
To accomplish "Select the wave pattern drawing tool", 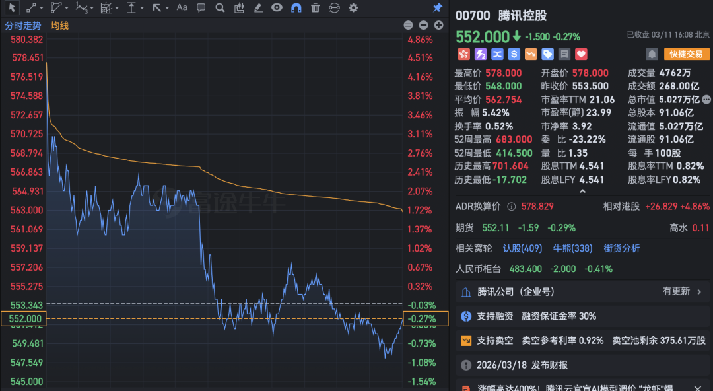I will [81, 8].
